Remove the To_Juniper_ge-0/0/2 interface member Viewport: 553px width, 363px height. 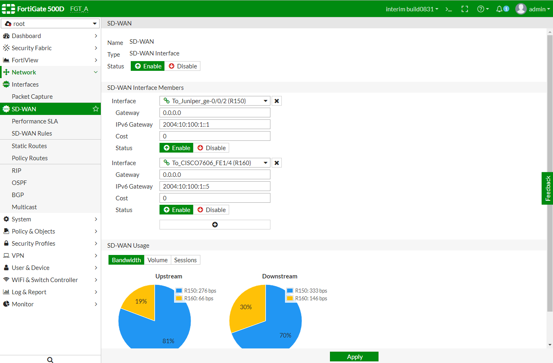[276, 101]
